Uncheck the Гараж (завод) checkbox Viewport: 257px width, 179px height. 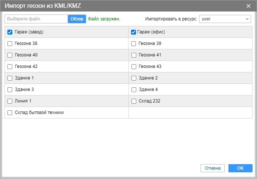click(10, 32)
